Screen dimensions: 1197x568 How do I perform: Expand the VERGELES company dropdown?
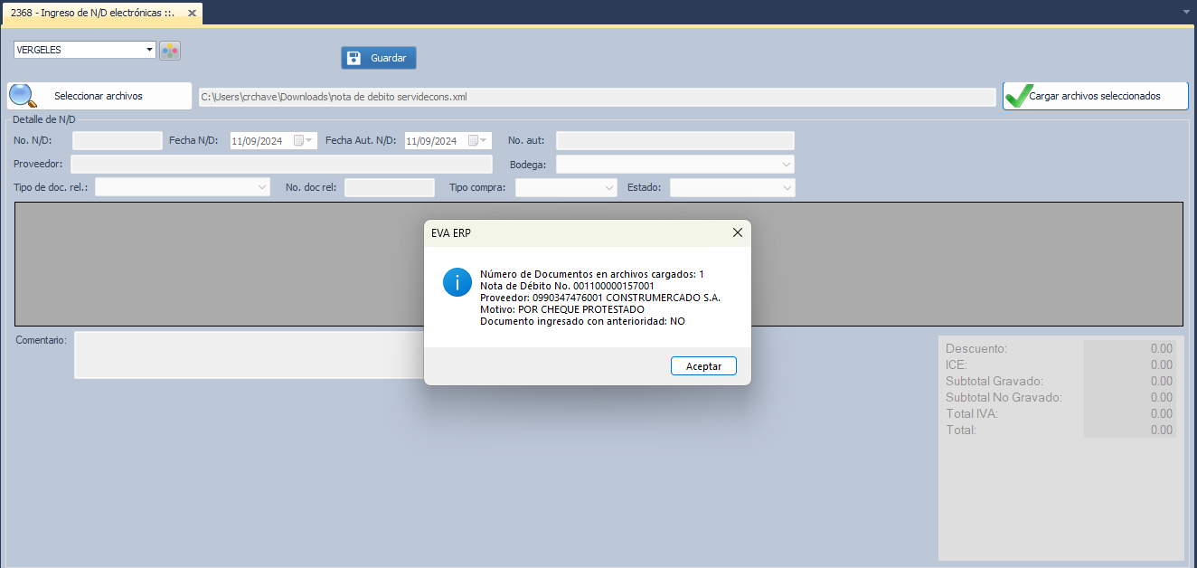point(150,50)
